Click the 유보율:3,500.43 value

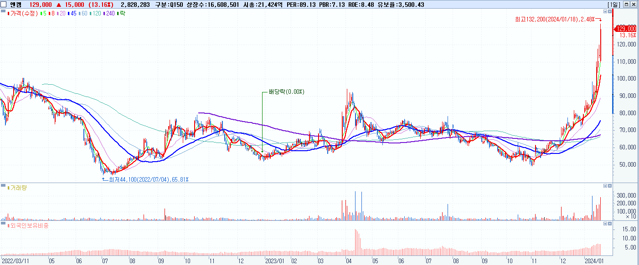point(401,4)
